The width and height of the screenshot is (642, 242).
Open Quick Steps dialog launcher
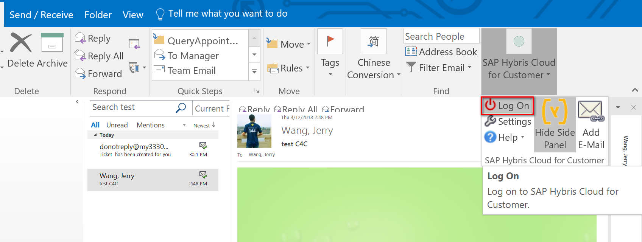[256, 90]
